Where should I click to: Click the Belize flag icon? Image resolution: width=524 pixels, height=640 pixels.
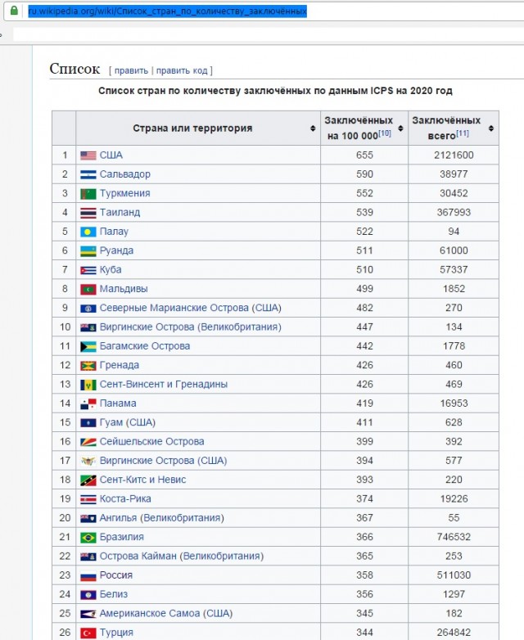(88, 595)
